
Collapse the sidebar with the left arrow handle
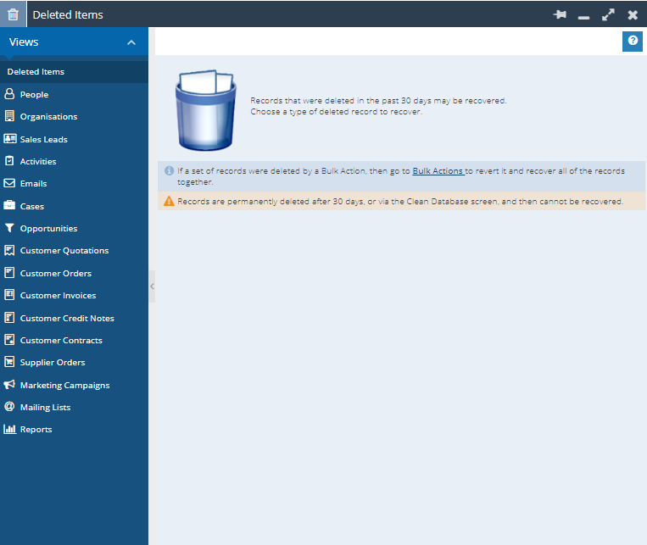pos(153,286)
